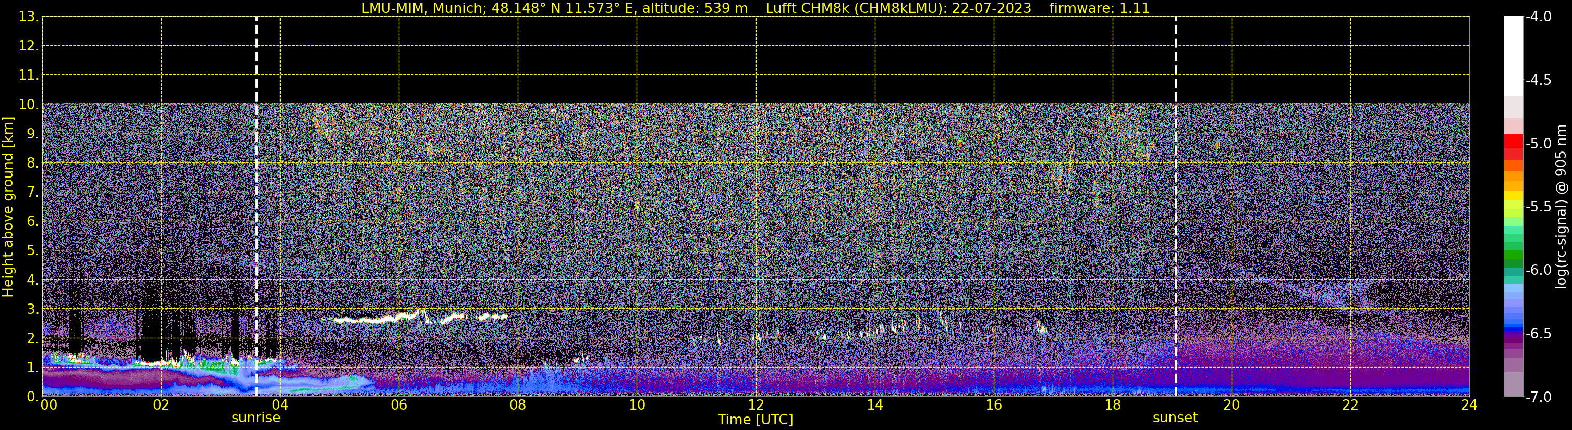Image resolution: width=1572 pixels, height=430 pixels.
Task: Click the '14' tick on the time axis
Action: [x=875, y=405]
